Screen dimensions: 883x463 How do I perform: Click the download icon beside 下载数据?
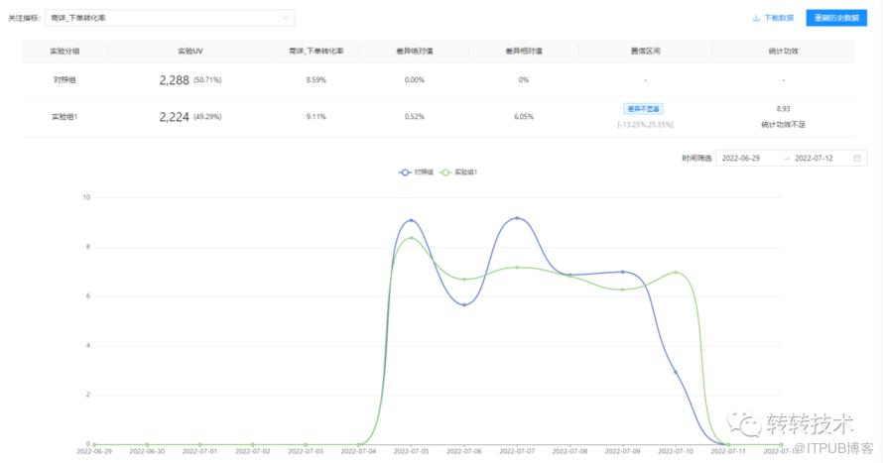coord(756,18)
